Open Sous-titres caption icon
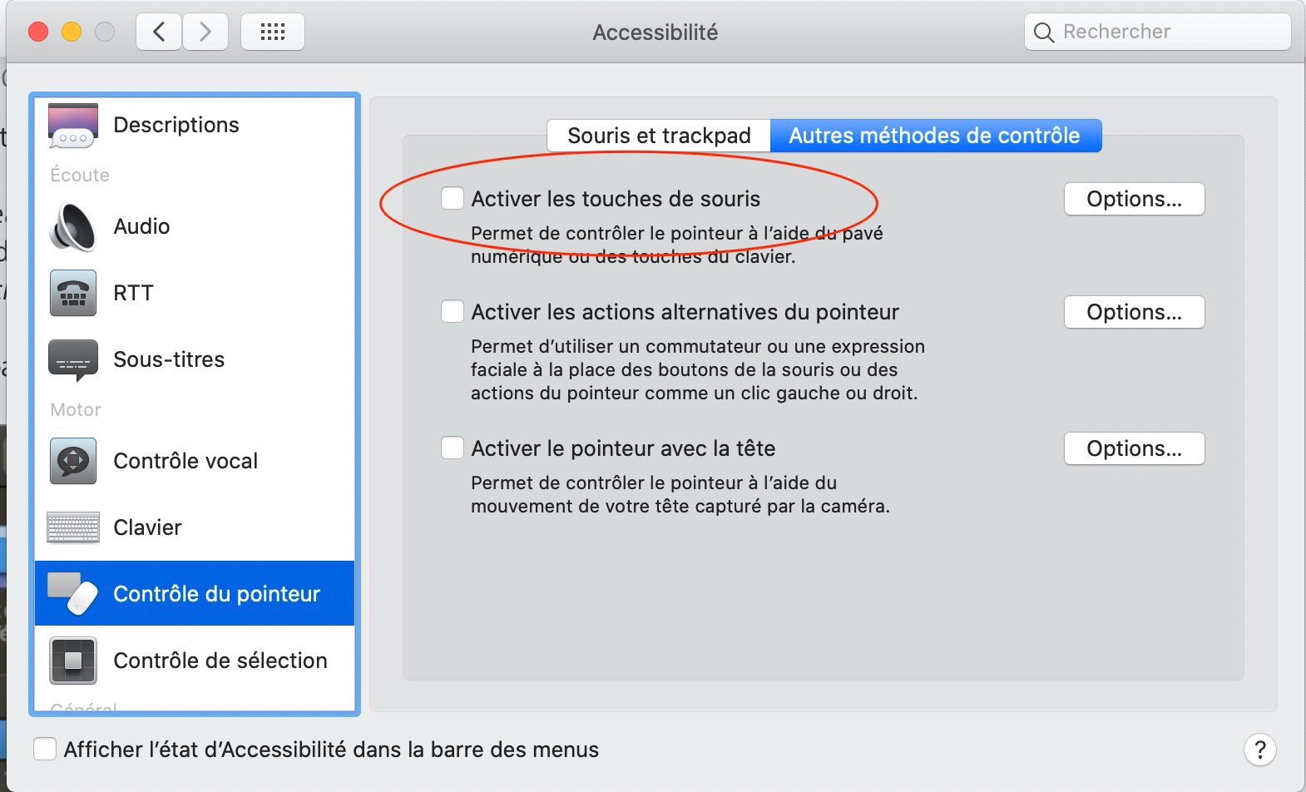 tap(73, 360)
